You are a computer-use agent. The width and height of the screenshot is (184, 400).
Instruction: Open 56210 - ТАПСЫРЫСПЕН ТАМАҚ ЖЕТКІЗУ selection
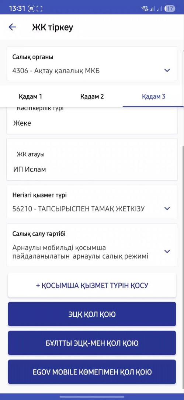click(x=79, y=209)
